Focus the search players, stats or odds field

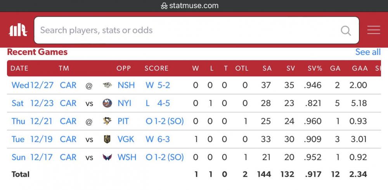(186, 30)
